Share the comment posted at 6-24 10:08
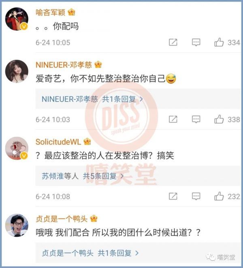 (x=173, y=196)
